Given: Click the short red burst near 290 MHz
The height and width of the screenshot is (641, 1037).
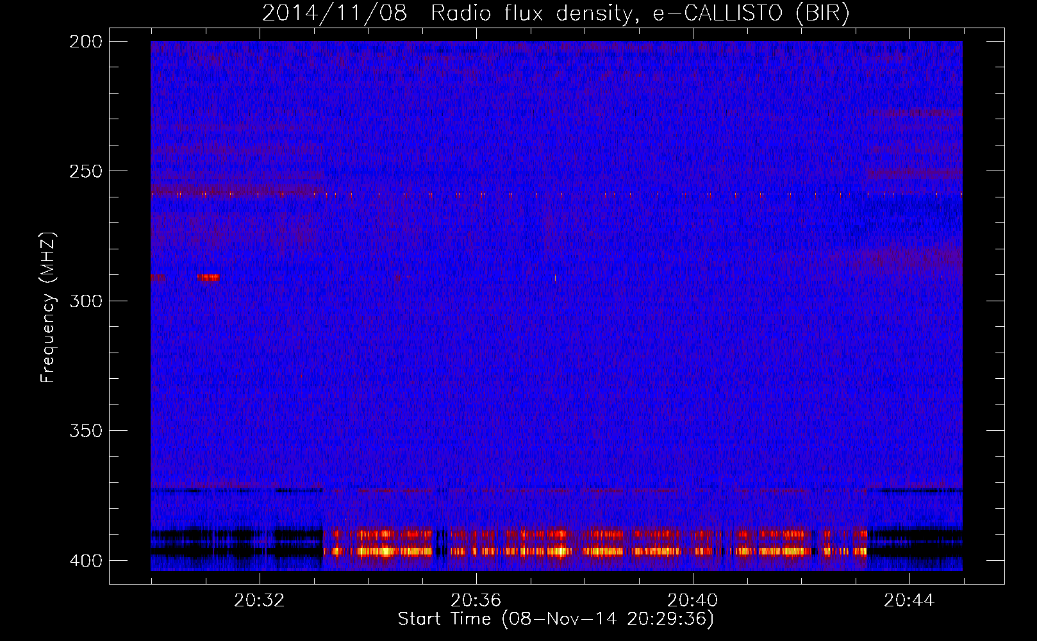Looking at the screenshot, I should pos(208,277).
